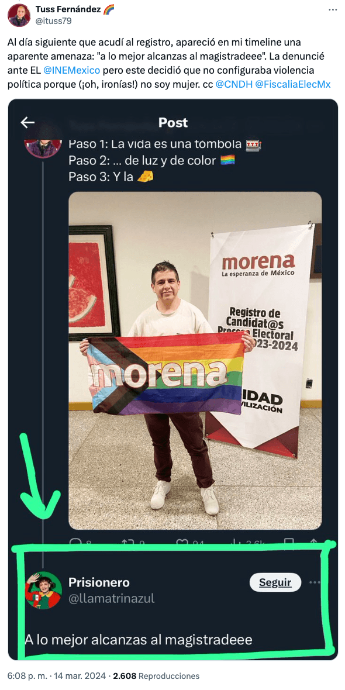Open the morena flag photo
The height and width of the screenshot is (690, 345).
click(x=195, y=360)
